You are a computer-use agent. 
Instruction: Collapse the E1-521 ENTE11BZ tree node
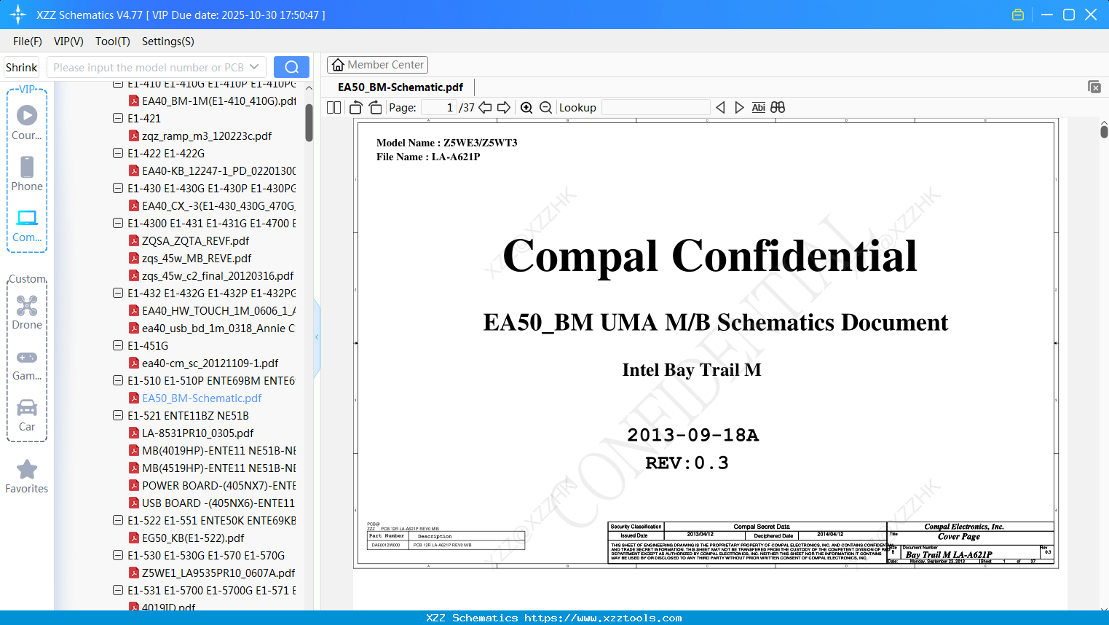118,415
